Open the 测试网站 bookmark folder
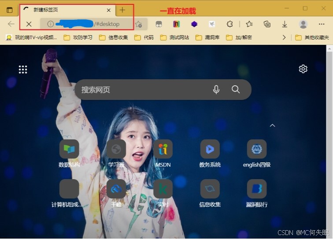The image size is (333, 239). (174, 37)
